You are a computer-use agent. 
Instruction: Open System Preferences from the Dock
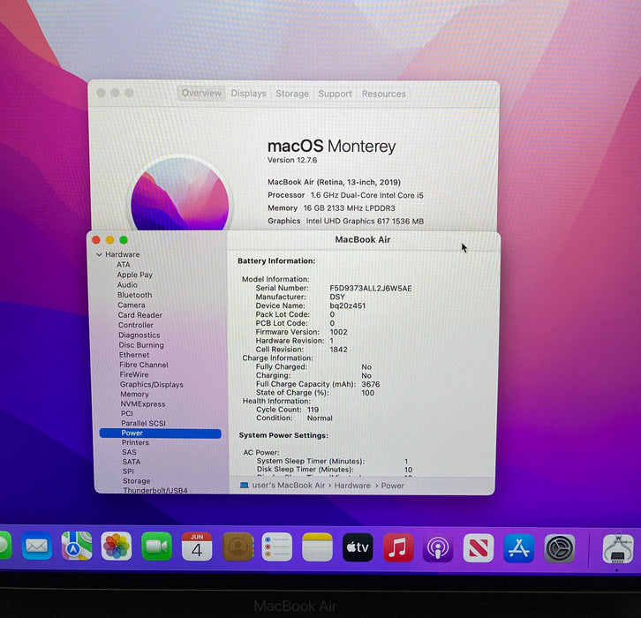(560, 549)
